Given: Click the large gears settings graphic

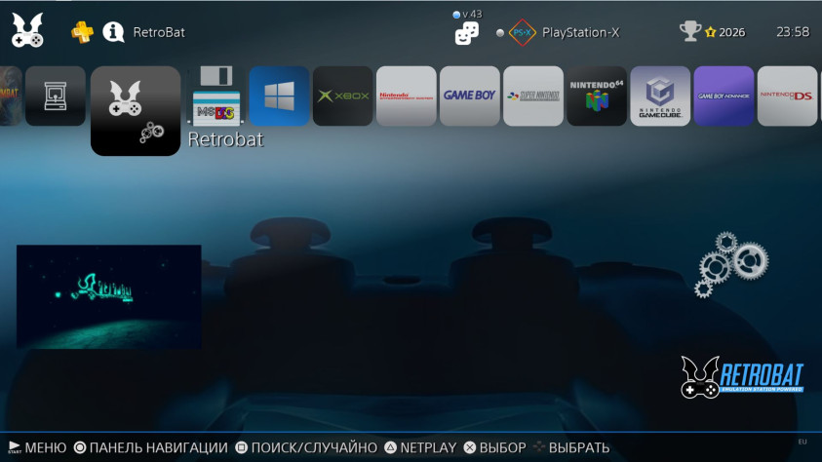Looking at the screenshot, I should point(731,264).
